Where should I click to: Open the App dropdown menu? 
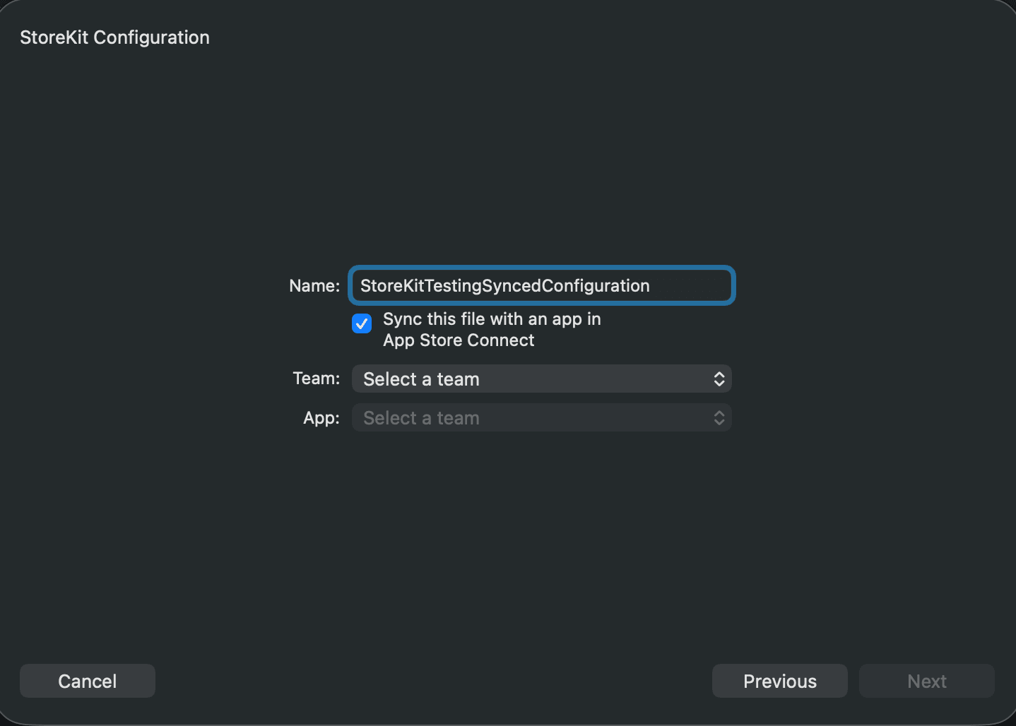(542, 418)
